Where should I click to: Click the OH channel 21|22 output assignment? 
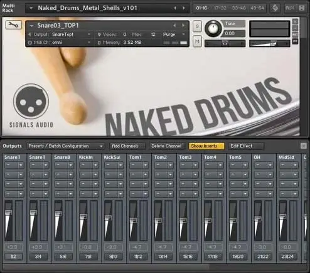click(x=263, y=257)
